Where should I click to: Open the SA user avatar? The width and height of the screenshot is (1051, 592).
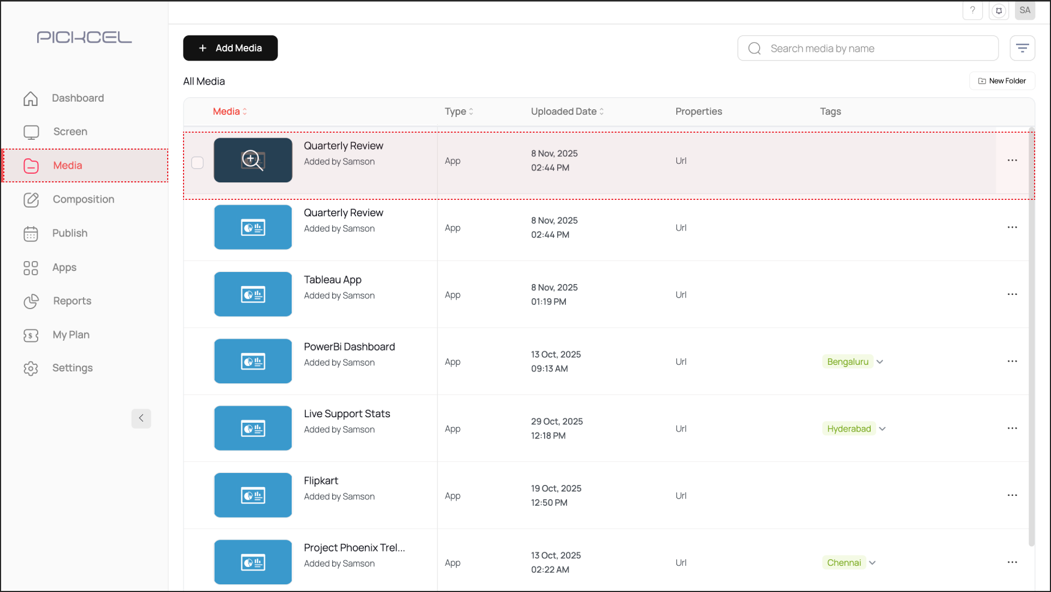[1025, 10]
